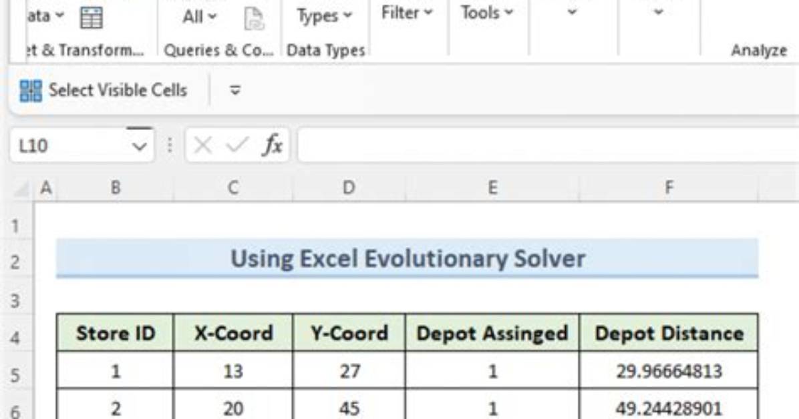Click cell with X-Coord value 13

tap(233, 371)
